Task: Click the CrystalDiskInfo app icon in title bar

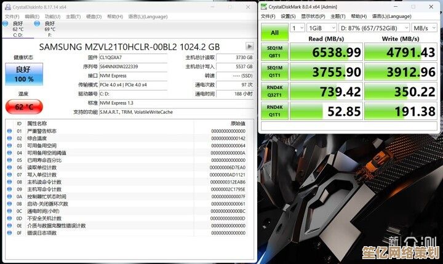Action: click(8, 7)
